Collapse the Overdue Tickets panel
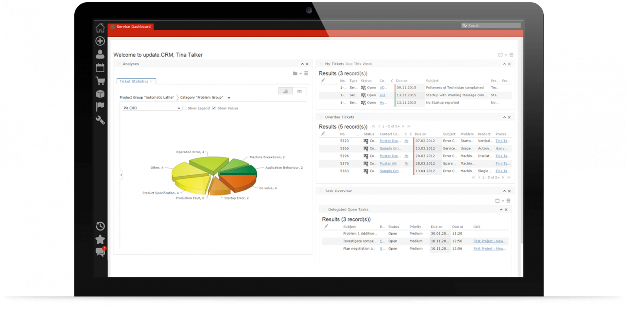The width and height of the screenshot is (626, 309). click(x=504, y=117)
